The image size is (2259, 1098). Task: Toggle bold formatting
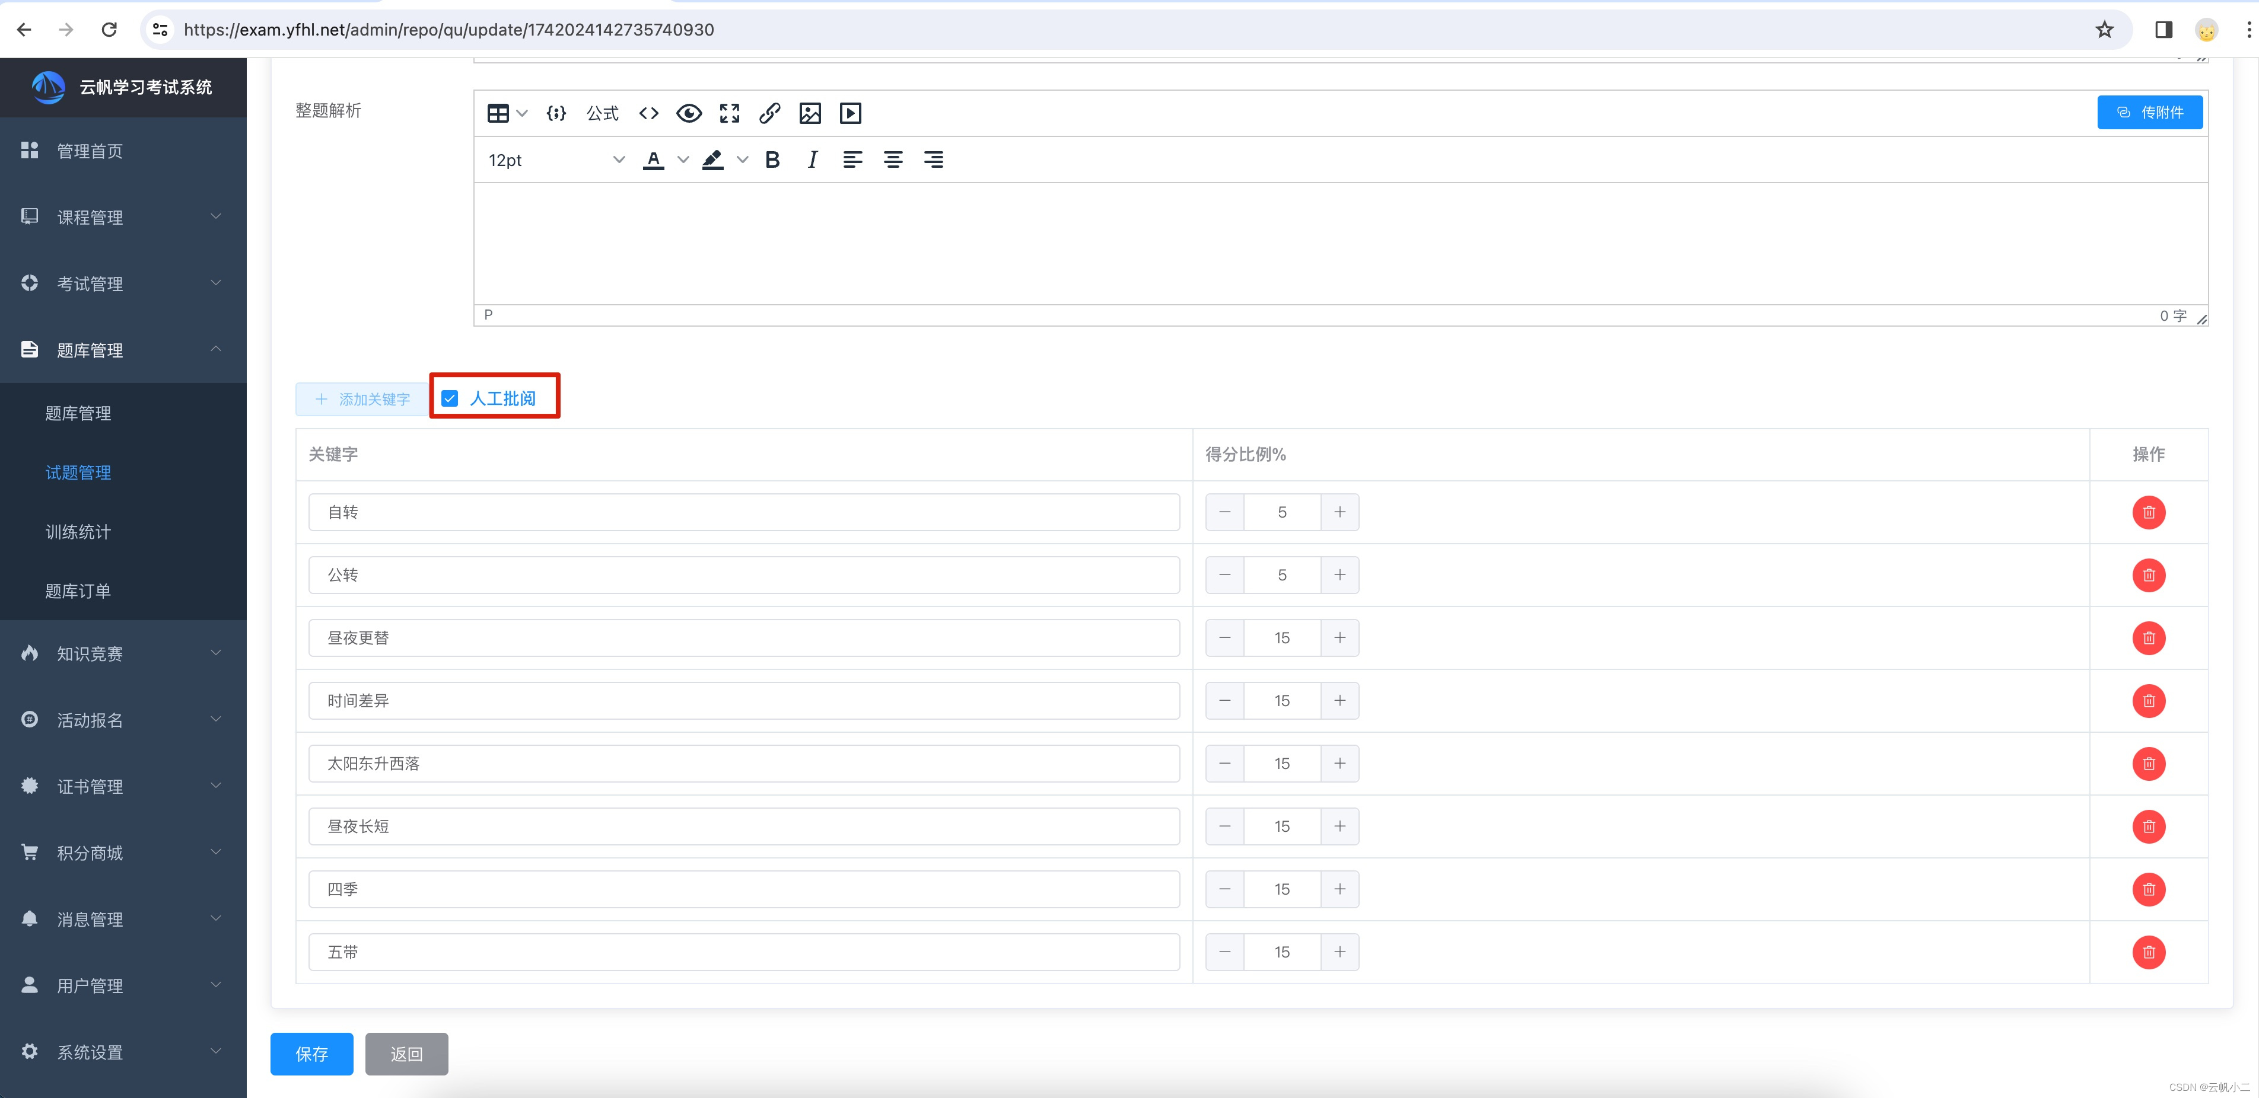click(772, 159)
